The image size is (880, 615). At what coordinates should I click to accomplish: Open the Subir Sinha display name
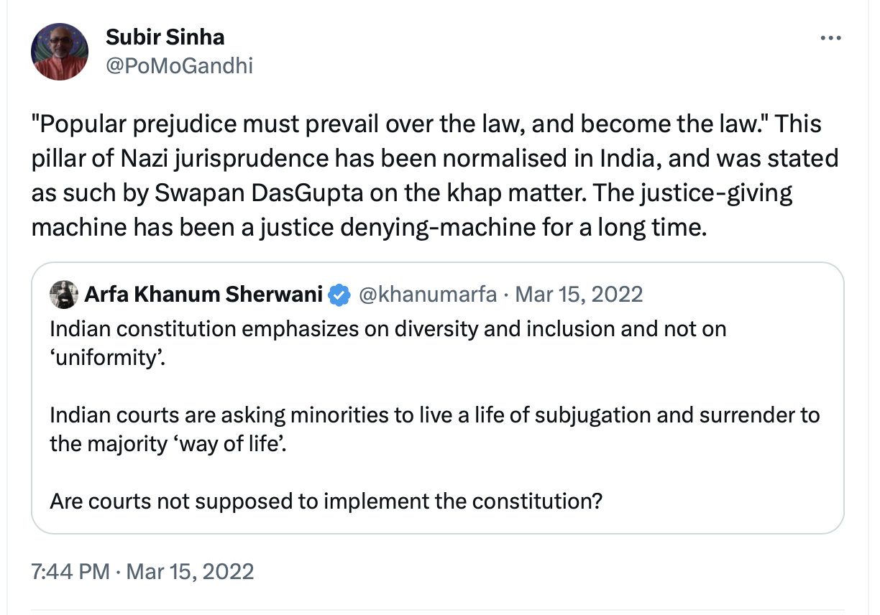(x=165, y=36)
